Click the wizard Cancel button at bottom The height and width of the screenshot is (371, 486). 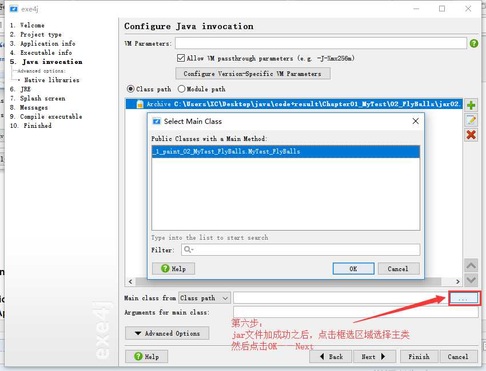[x=458, y=357]
